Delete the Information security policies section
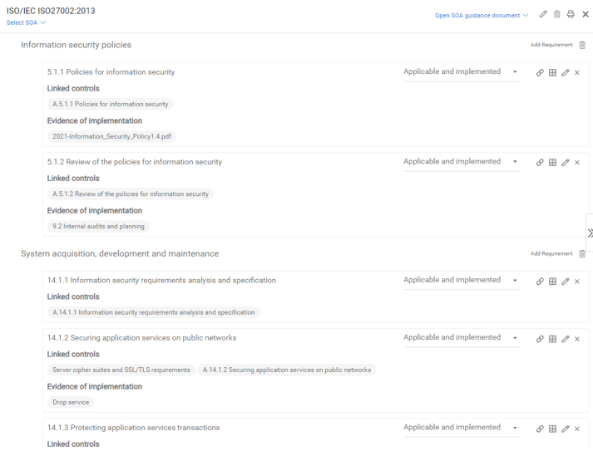The width and height of the screenshot is (593, 451). point(582,45)
